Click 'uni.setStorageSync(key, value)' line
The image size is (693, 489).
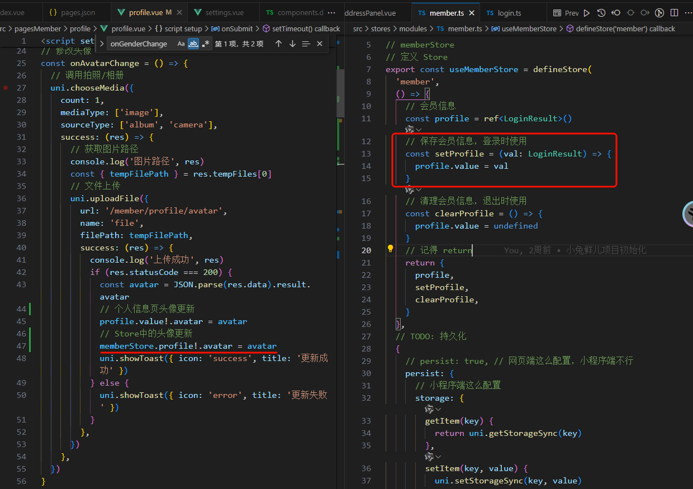[508, 481]
